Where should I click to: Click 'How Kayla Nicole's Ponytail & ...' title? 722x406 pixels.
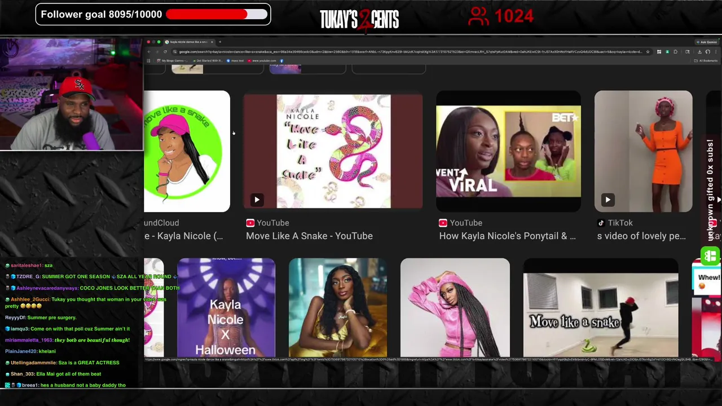(507, 236)
